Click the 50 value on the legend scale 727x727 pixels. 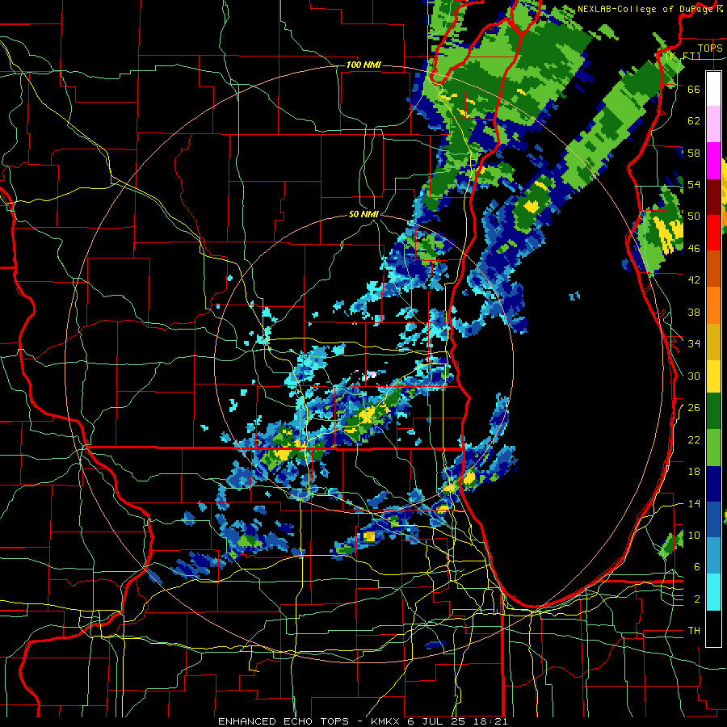tap(694, 216)
